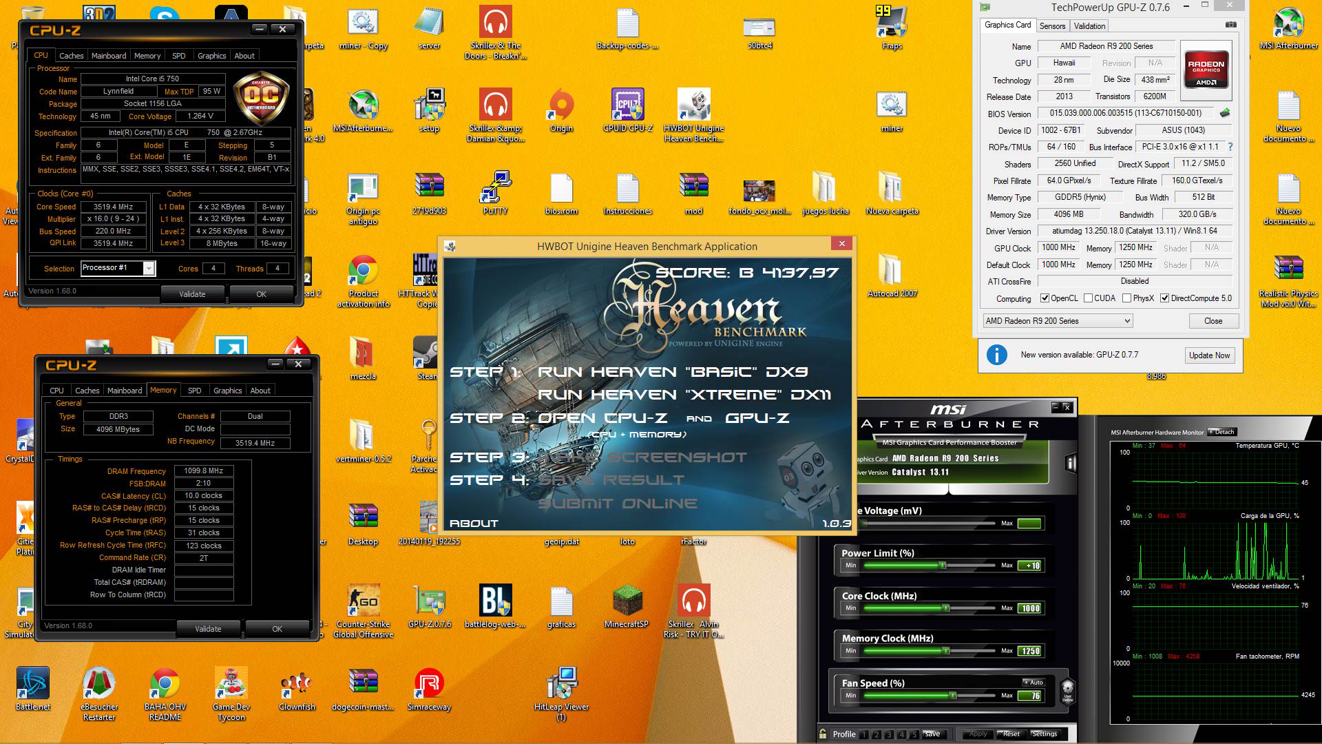Viewport: 1322px width, 744px height.
Task: Click ABOUT in the Heaven Benchmark window
Action: pyautogui.click(x=474, y=524)
